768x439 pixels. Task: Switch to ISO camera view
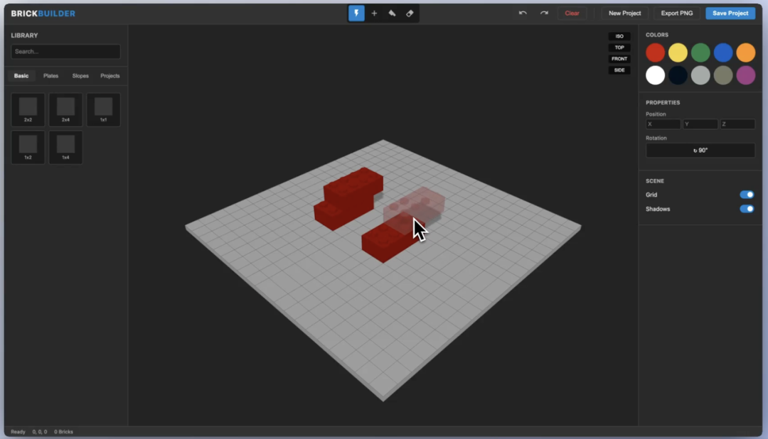[x=619, y=36]
